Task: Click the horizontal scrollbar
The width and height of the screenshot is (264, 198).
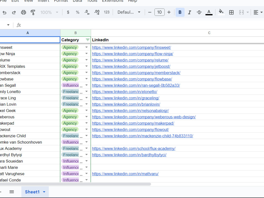Action: click(76, 184)
